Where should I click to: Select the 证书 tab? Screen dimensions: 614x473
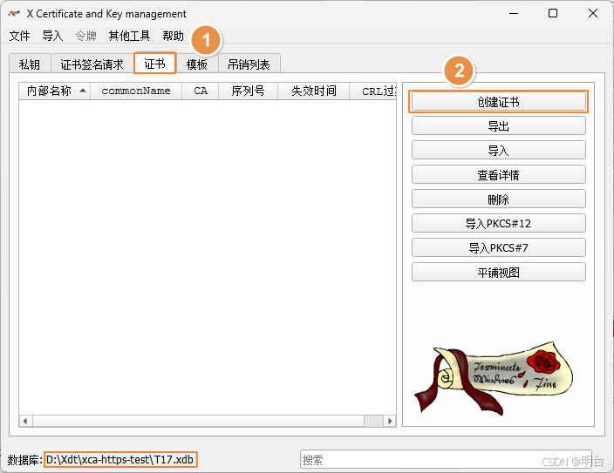tap(154, 63)
